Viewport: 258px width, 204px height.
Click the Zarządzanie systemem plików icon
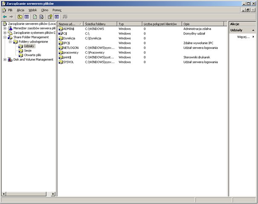(10, 33)
